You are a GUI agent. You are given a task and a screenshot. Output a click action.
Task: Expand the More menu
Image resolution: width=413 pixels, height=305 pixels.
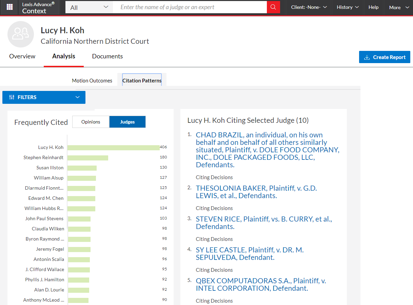point(399,7)
